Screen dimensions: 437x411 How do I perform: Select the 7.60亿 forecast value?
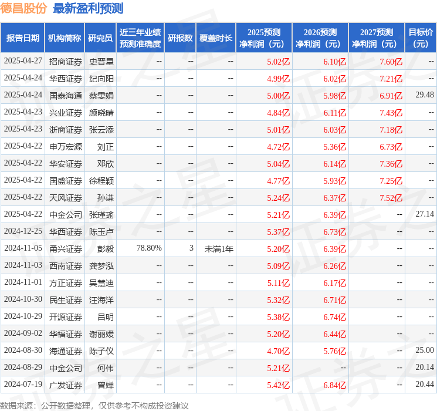coord(391,62)
